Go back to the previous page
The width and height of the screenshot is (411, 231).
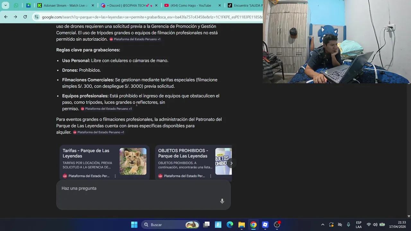tap(6, 17)
